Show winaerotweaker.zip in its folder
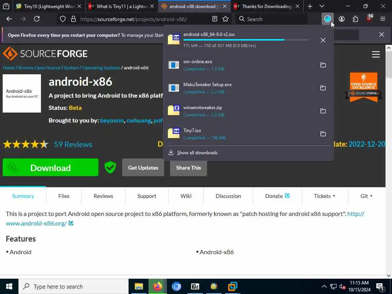392x294 pixels. [x=323, y=111]
